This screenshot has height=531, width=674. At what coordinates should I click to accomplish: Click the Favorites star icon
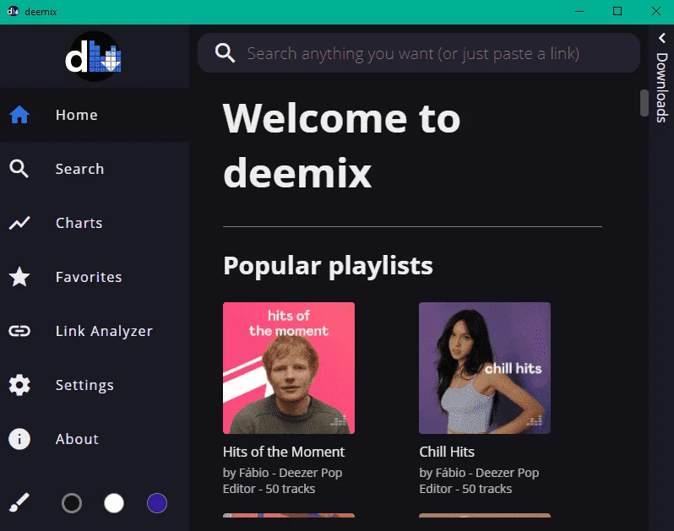[19, 277]
